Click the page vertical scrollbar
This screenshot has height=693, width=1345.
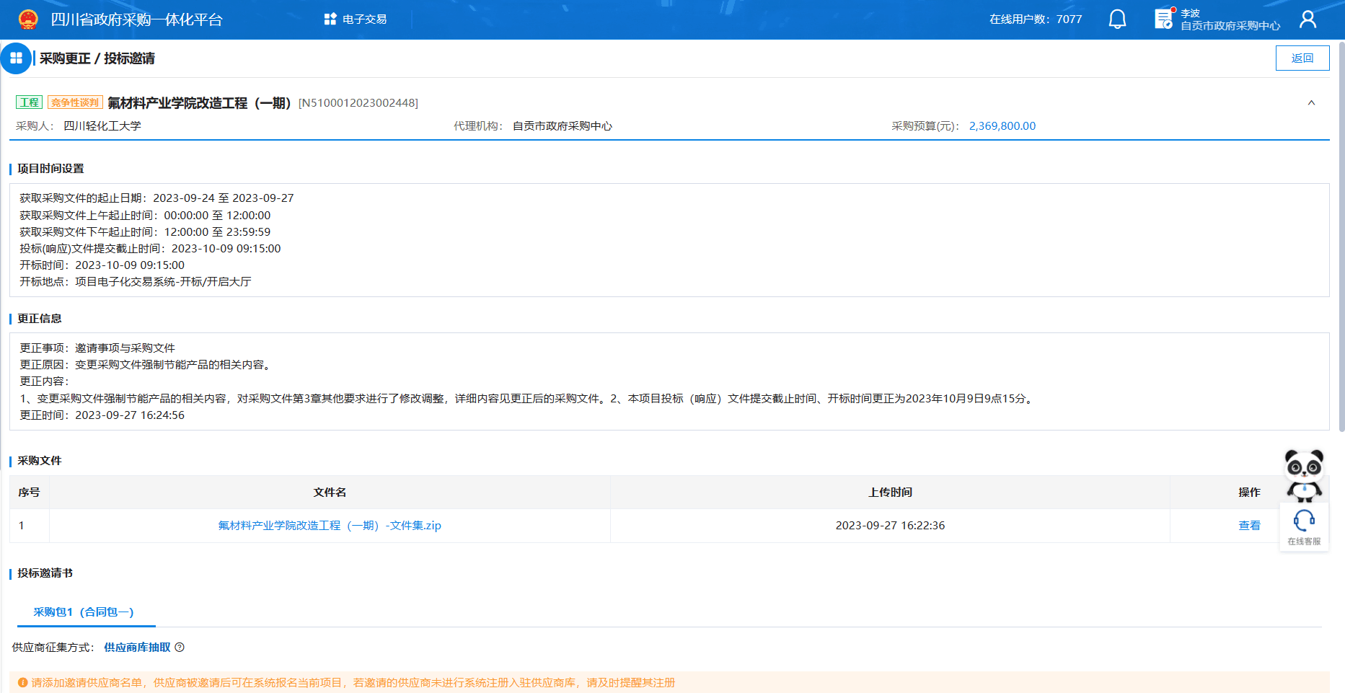pos(1341,238)
